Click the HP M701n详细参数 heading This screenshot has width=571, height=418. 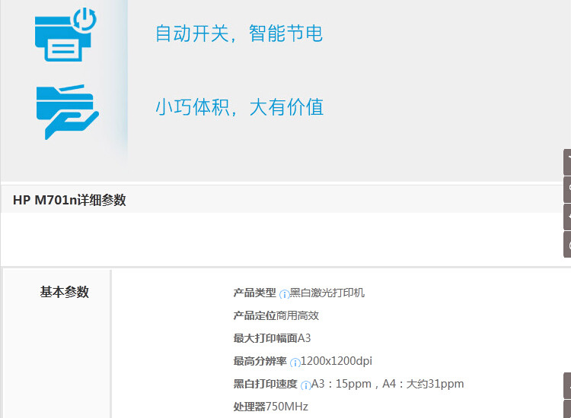pyautogui.click(x=69, y=201)
